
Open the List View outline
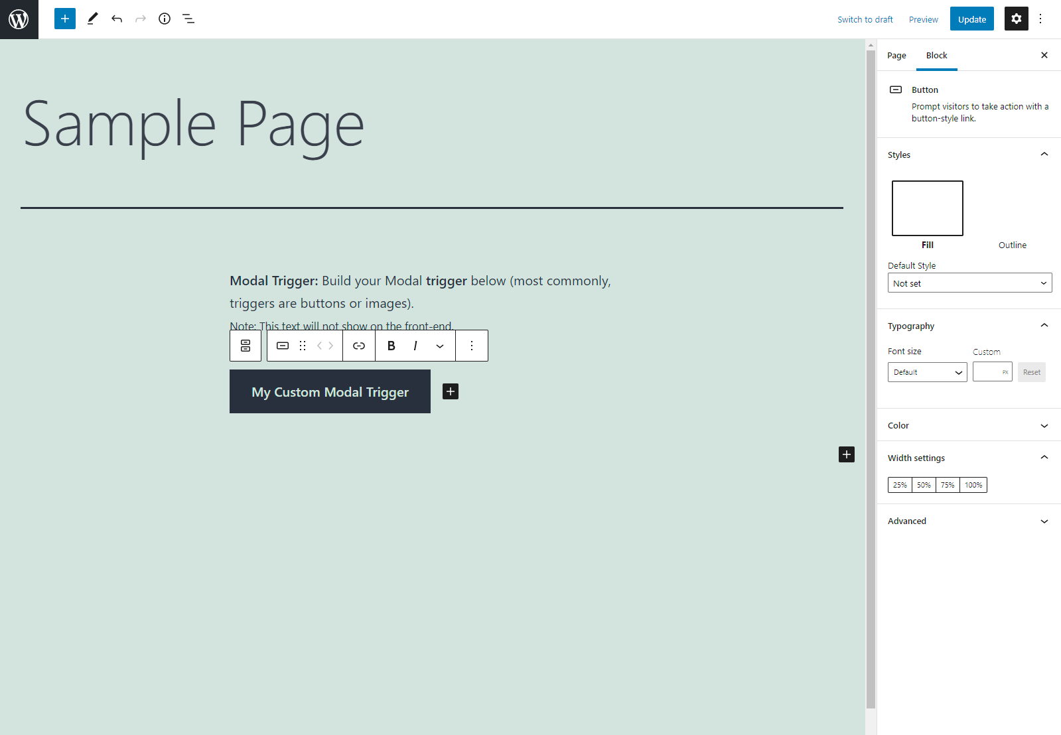click(x=188, y=19)
